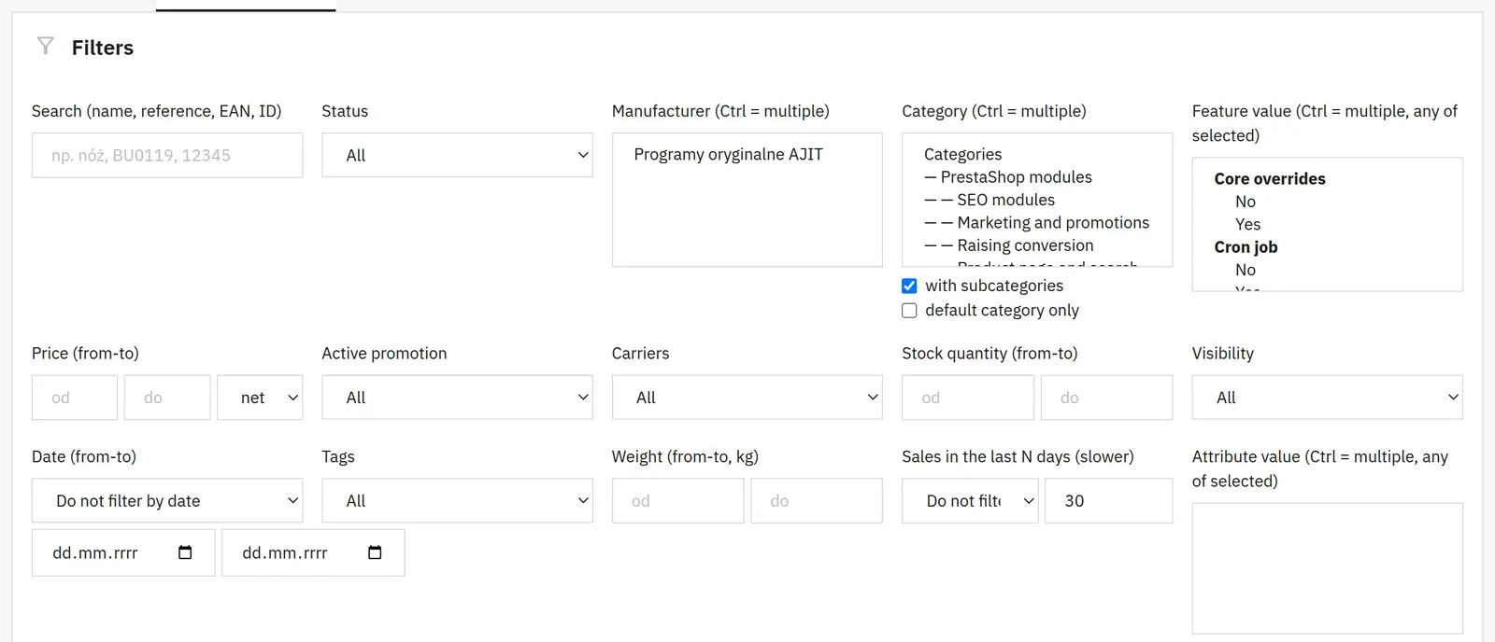Select 'Categories' in category list
This screenshot has width=1495, height=642.
click(962, 154)
